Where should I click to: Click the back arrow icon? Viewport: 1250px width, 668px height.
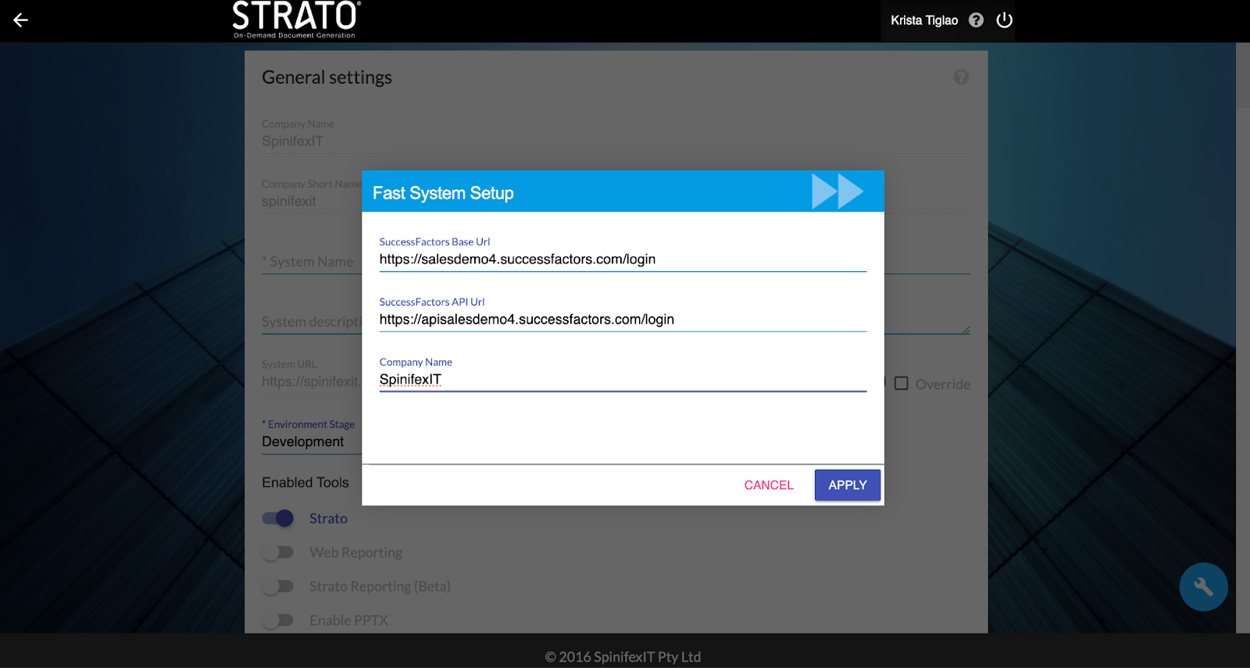pyautogui.click(x=21, y=20)
